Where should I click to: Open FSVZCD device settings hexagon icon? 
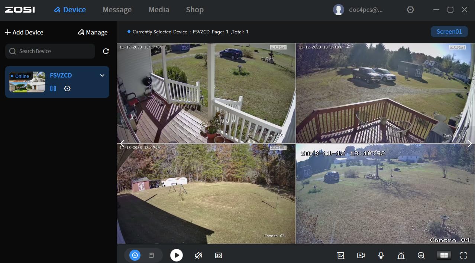pyautogui.click(x=67, y=89)
